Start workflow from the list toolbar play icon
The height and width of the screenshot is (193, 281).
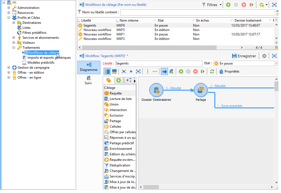[228, 5]
